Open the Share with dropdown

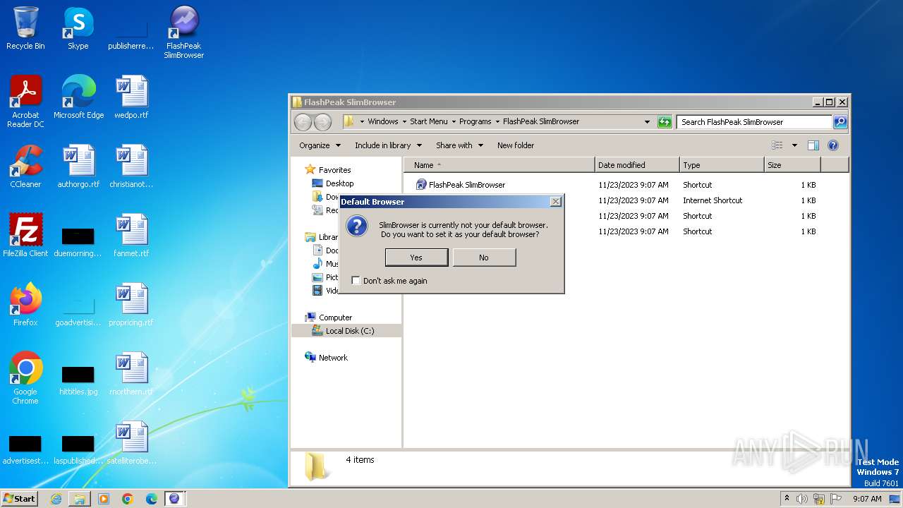point(459,145)
